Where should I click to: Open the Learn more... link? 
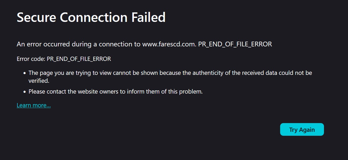point(34,105)
